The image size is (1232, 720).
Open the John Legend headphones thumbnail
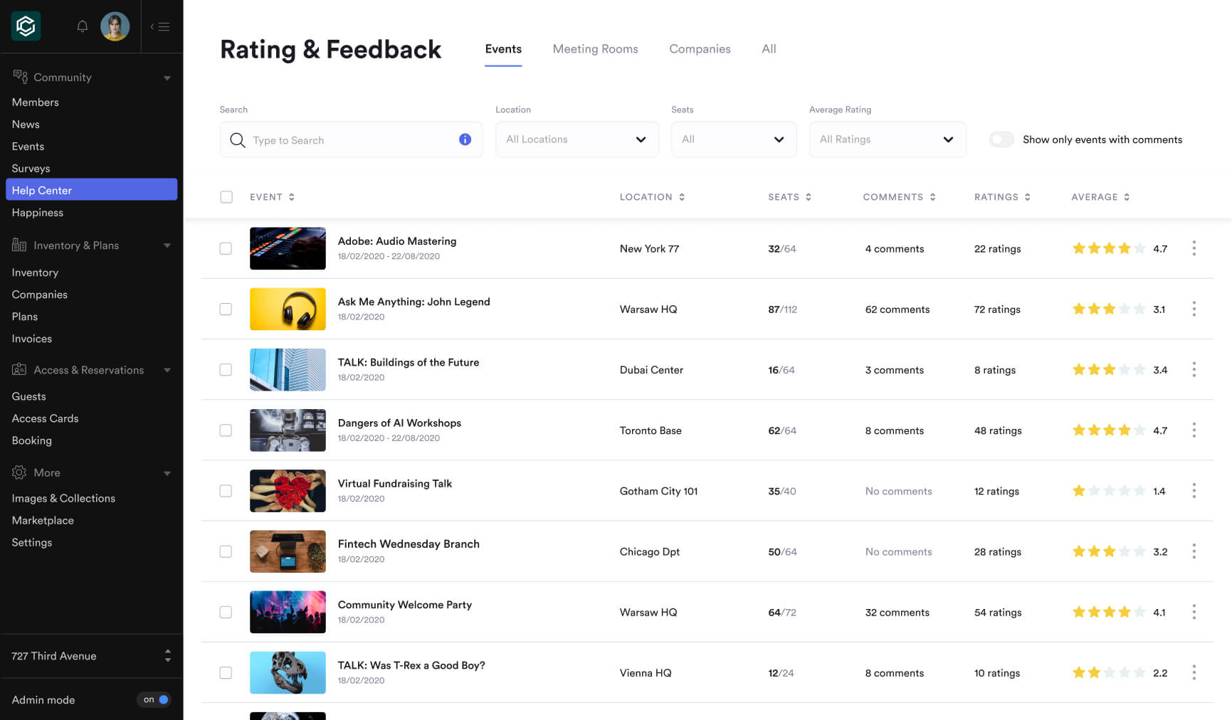click(x=288, y=309)
